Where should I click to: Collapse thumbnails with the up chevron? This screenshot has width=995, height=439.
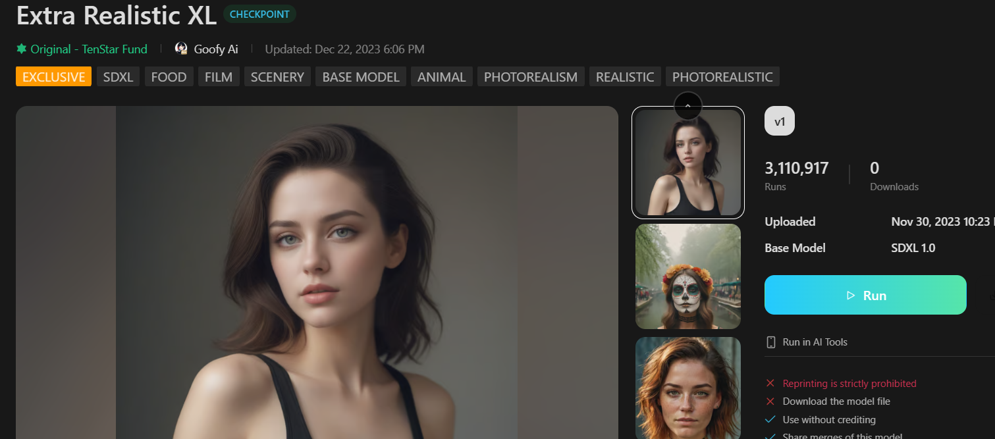tap(688, 105)
